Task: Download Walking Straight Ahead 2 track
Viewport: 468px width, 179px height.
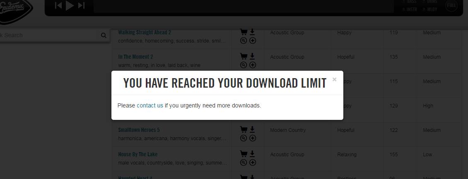Action: (252, 32)
